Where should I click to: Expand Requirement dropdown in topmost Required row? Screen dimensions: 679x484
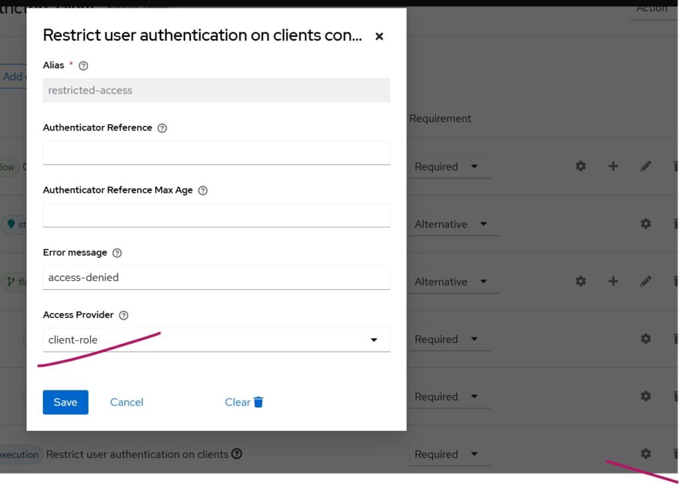click(449, 166)
